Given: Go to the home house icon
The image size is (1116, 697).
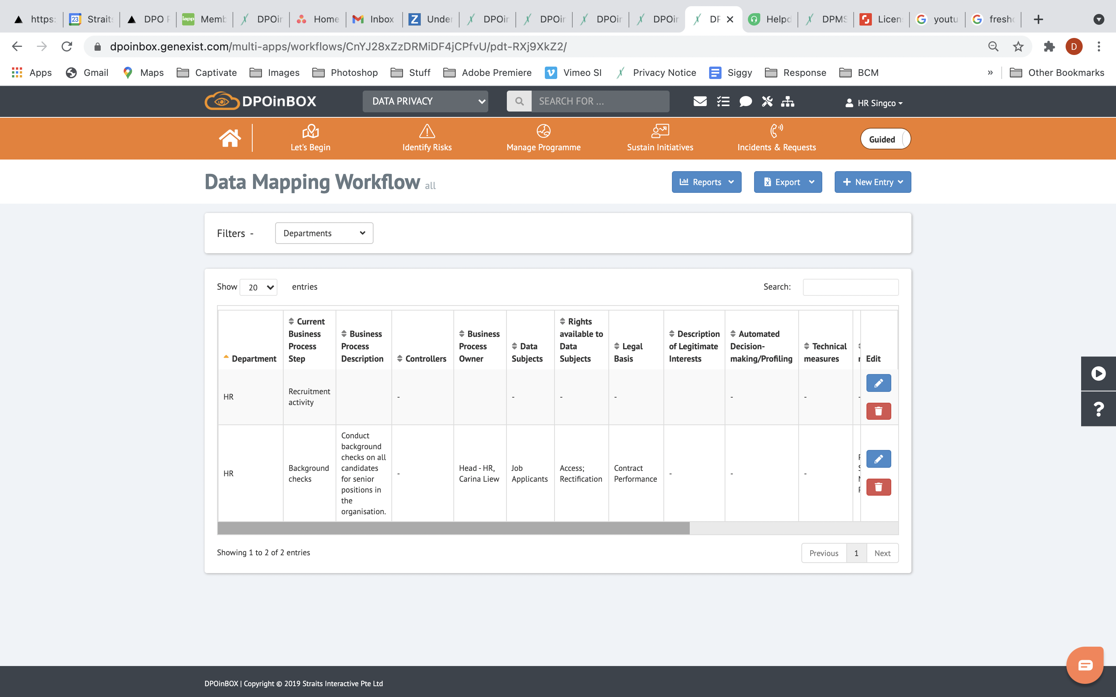Looking at the screenshot, I should 230,138.
